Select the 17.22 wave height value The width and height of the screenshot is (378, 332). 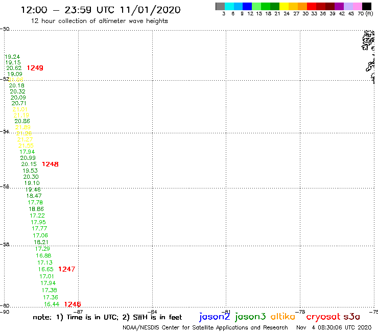37,216
